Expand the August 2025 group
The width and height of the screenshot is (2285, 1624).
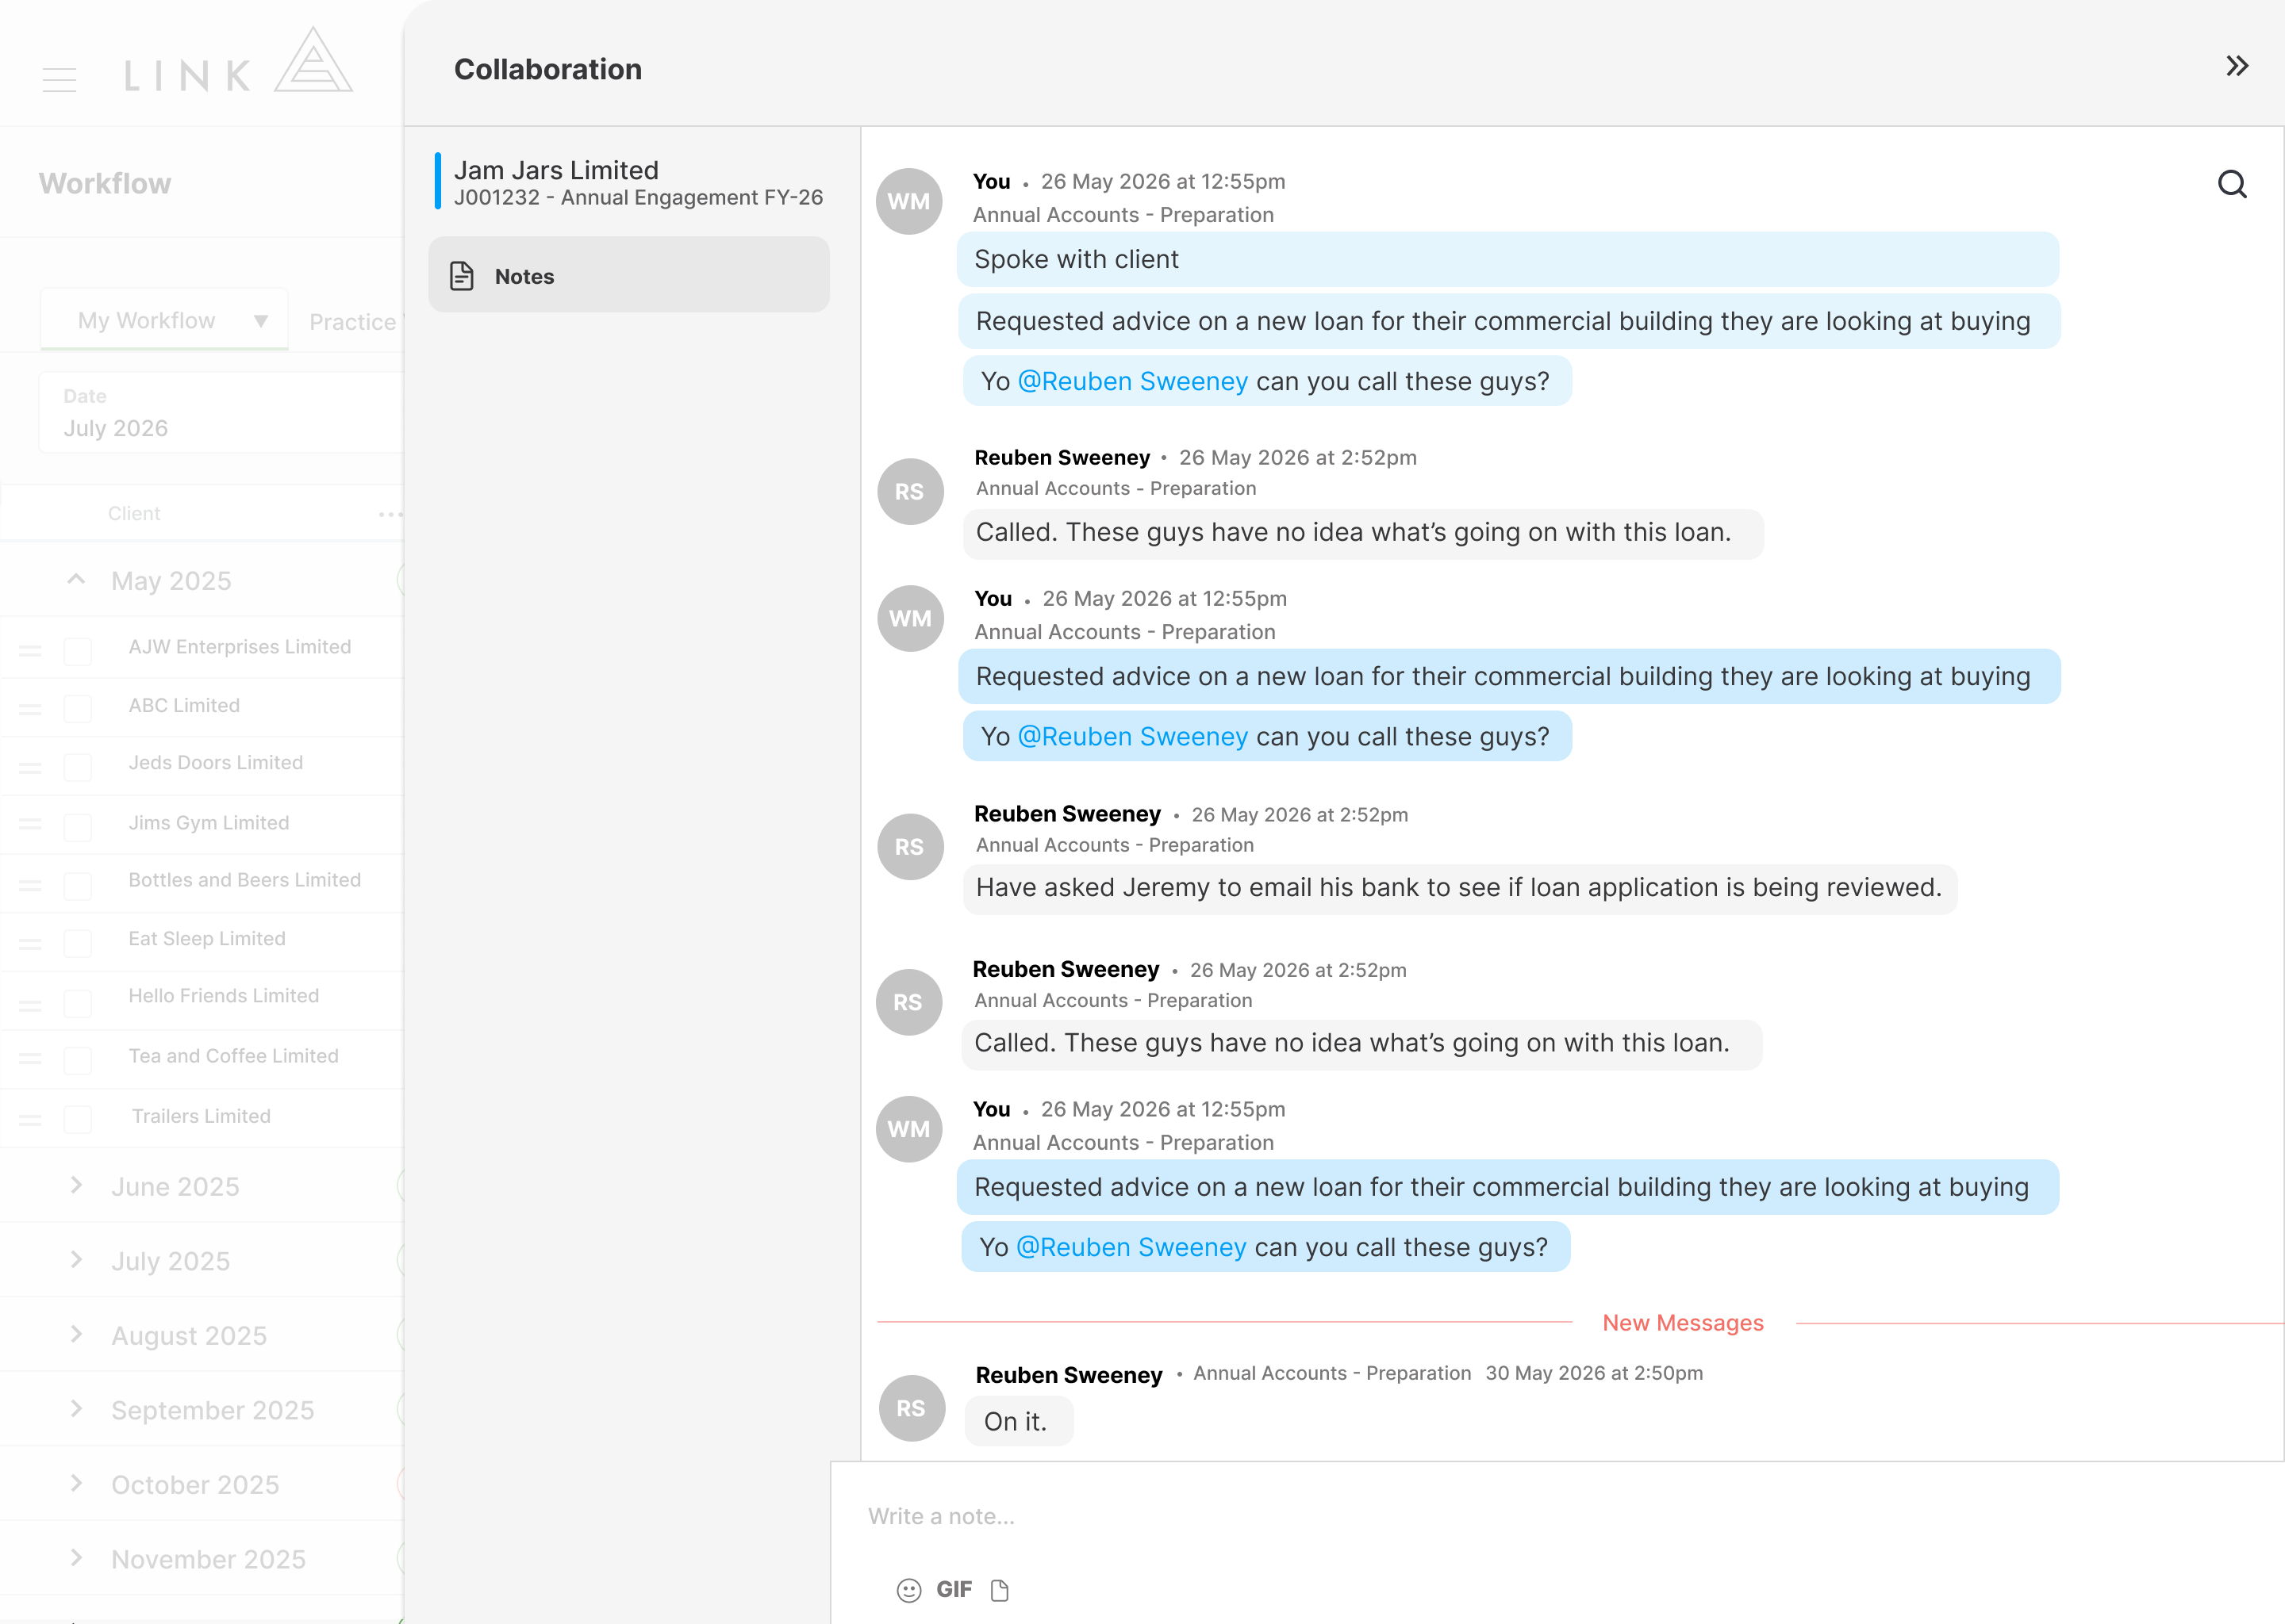point(76,1334)
